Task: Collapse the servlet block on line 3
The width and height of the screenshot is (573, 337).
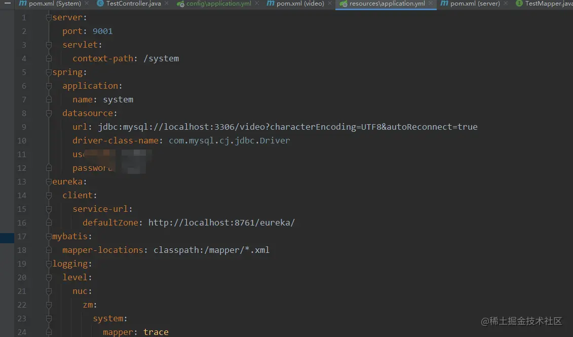Action: pos(49,45)
